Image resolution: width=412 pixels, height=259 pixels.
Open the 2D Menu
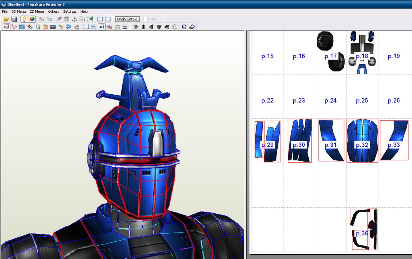click(x=37, y=11)
